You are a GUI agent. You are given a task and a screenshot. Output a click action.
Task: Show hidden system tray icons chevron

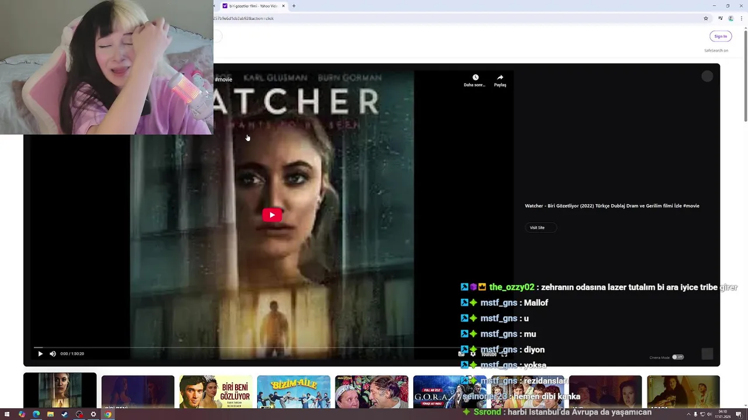coord(688,414)
